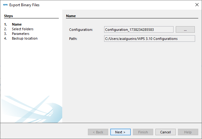Click the WPS icon in title bar
Viewport: 202px width, 139px height.
click(5, 5)
